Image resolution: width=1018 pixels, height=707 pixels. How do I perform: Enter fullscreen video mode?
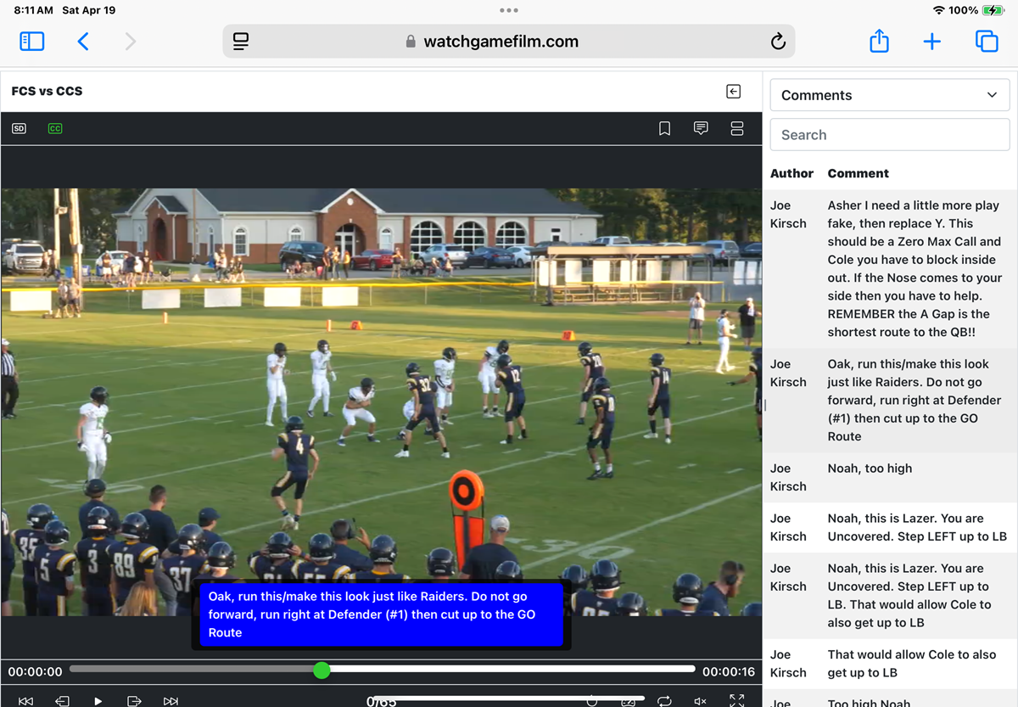[736, 701]
